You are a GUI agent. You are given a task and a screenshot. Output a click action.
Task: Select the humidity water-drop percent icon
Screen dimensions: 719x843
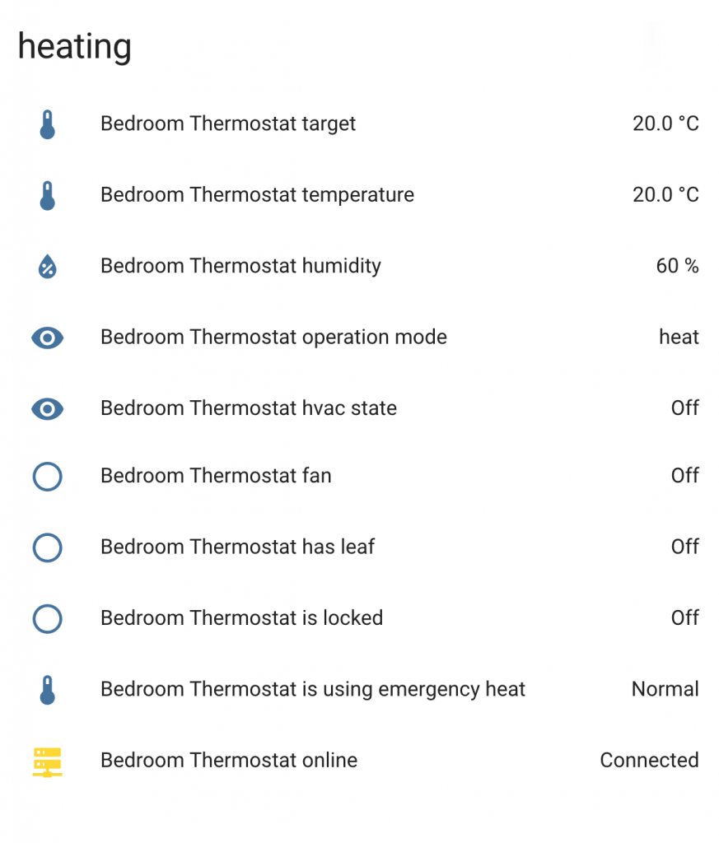[48, 267]
